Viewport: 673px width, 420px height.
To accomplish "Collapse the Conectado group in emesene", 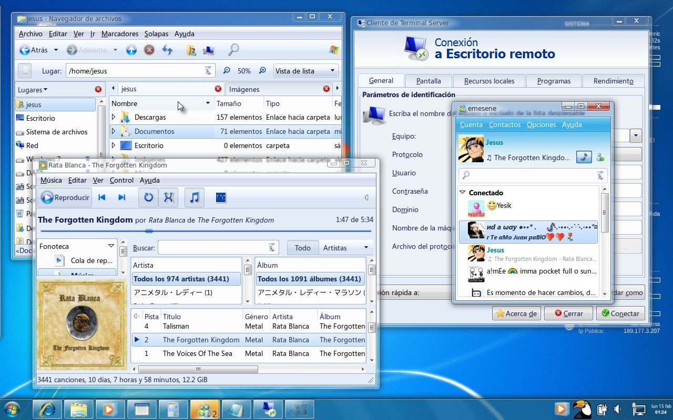I will (463, 193).
